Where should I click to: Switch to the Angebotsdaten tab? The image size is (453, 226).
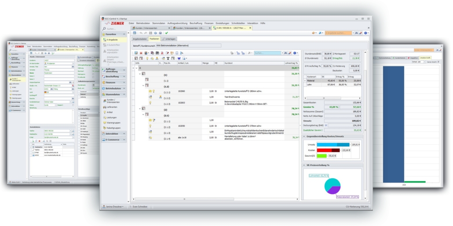click(x=140, y=39)
